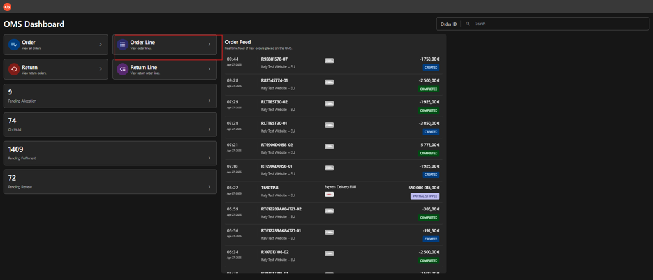Click the CREATED badge for RT612289AK84TZ1-01

pos(430,239)
